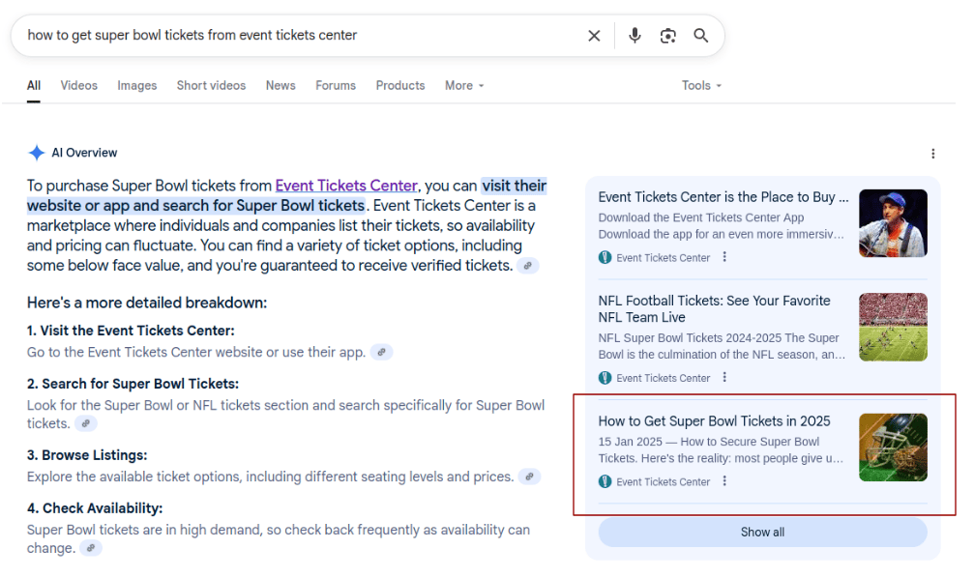Clear the search box with X icon

[594, 36]
